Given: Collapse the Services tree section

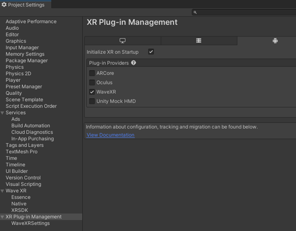Looking at the screenshot, I should (x=2, y=113).
